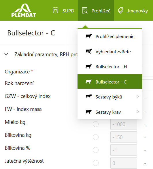Select the Bílkovina % radio button
The width and height of the screenshot is (153, 169).
click(x=96, y=150)
